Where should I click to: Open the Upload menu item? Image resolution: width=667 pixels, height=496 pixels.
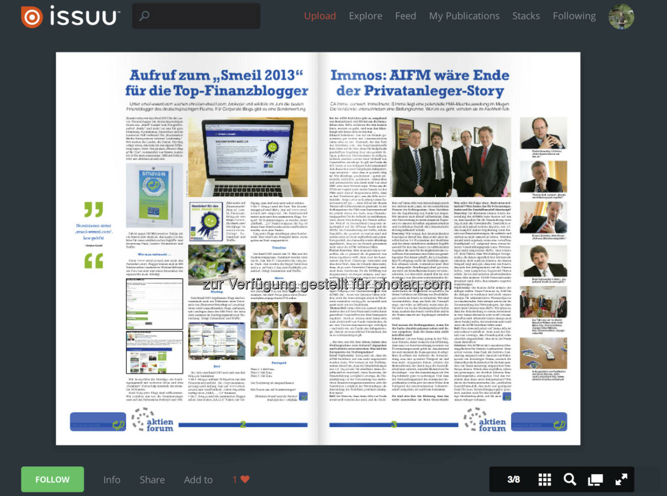(x=320, y=16)
